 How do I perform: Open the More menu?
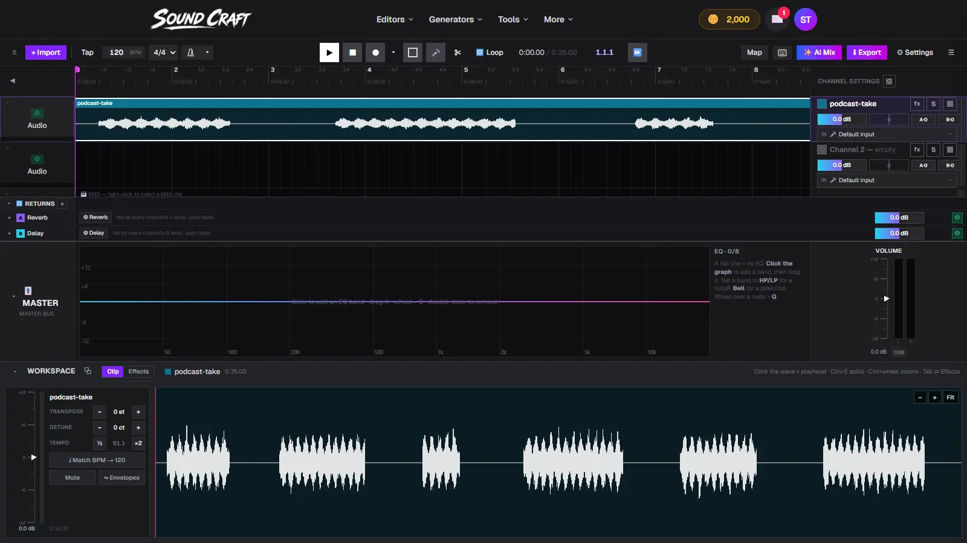[x=558, y=19]
